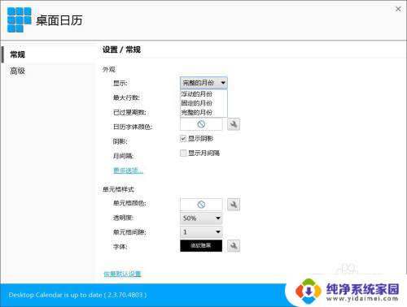
Task: Click the black font preview box
Action: tap(201, 246)
